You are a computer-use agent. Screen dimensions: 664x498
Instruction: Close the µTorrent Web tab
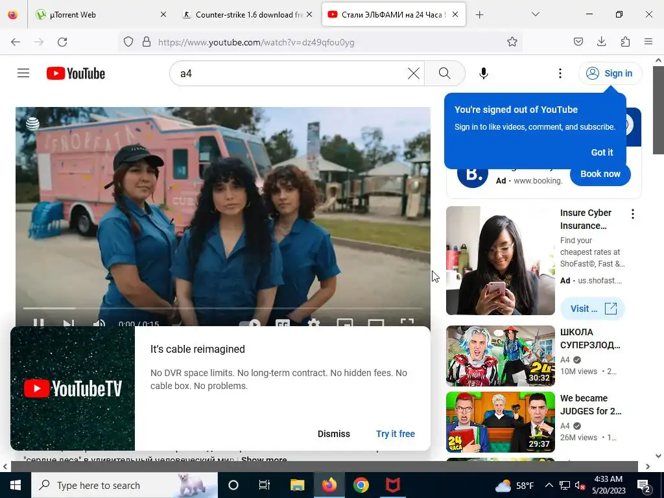[x=163, y=14]
